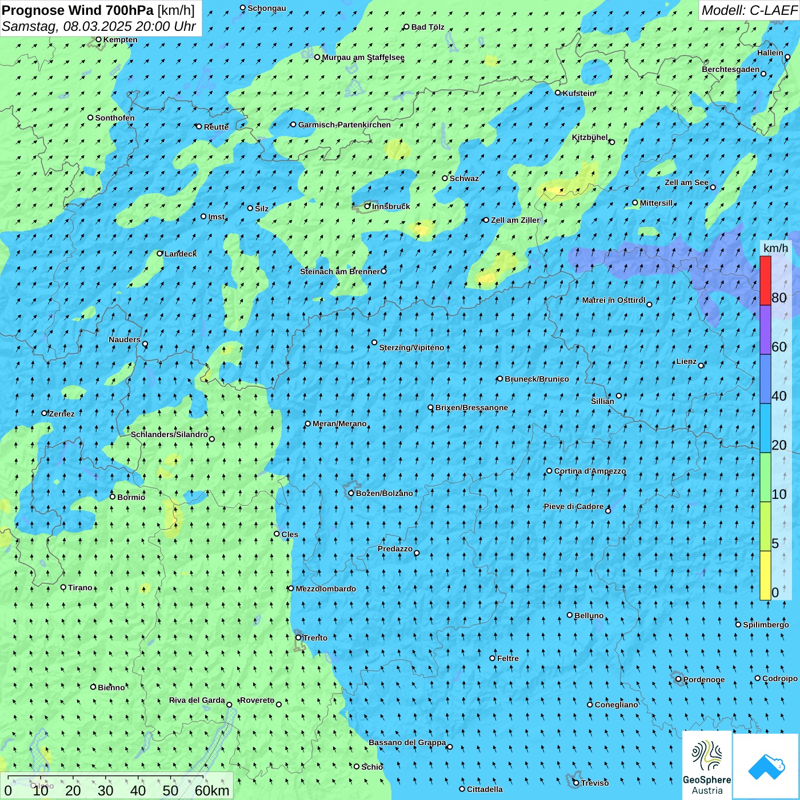Viewport: 800px width, 800px height.
Task: Select the Steinach am Brenner label
Action: pos(340,271)
